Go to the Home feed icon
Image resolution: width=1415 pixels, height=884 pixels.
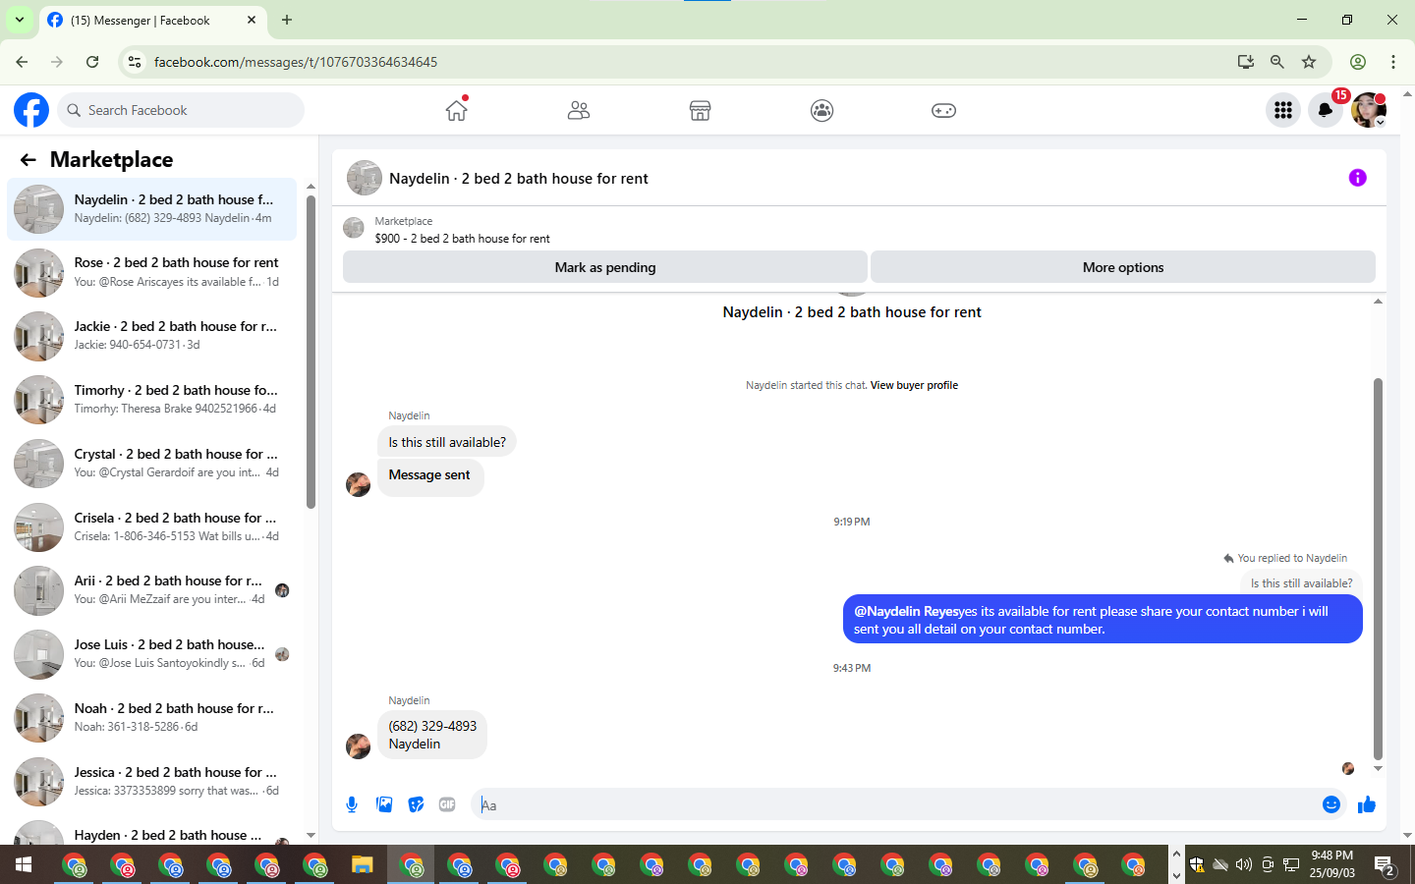[456, 110]
